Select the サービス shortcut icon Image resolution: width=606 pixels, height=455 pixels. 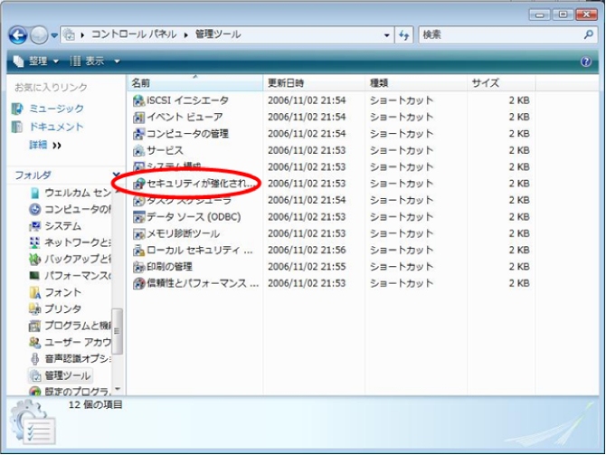click(x=138, y=150)
